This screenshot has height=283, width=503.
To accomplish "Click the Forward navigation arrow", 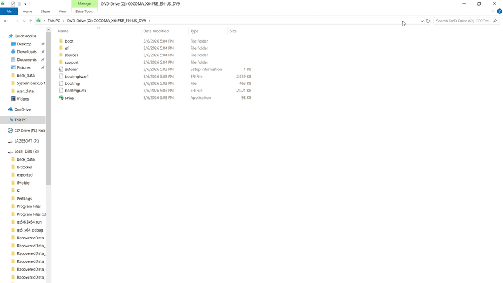I will [16, 21].
